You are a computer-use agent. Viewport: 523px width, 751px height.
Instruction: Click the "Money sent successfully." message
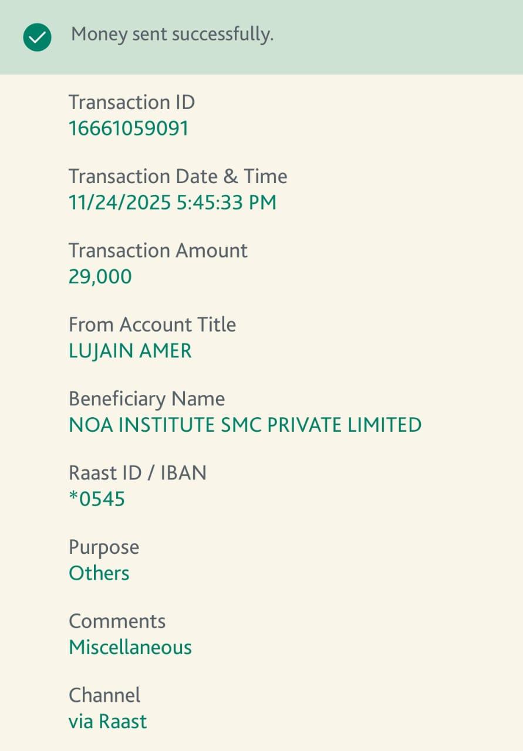[172, 35]
